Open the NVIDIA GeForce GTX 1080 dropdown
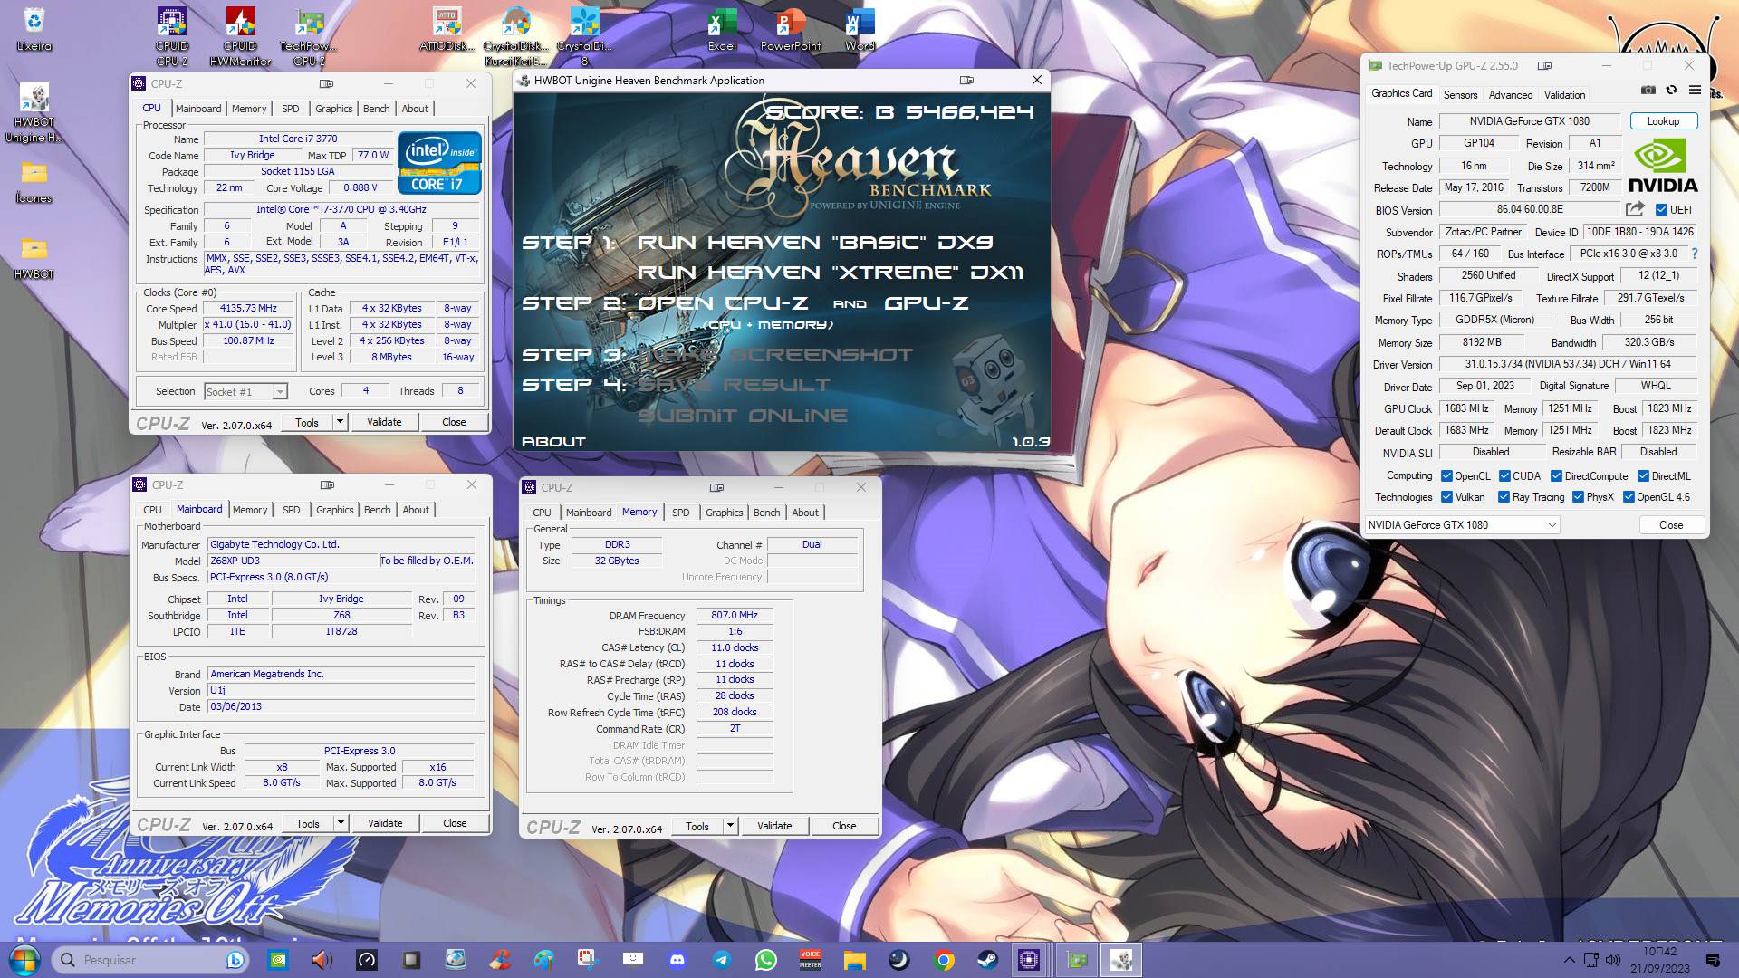Viewport: 1739px width, 978px height. [1462, 525]
